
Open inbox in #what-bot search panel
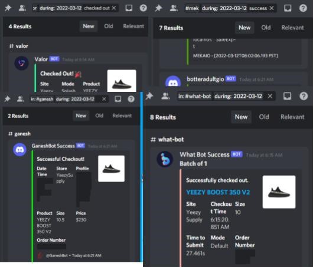[x=287, y=96]
